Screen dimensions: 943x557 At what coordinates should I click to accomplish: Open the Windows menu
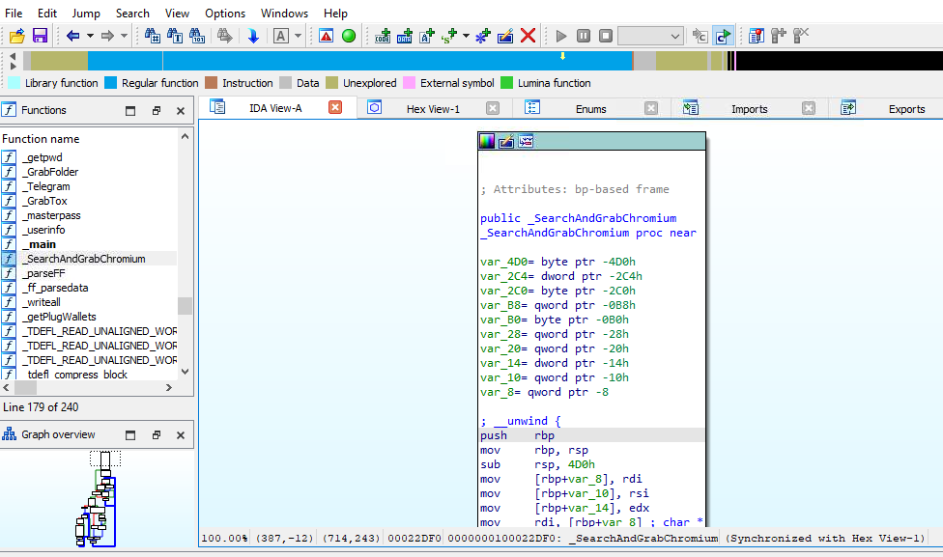284,14
